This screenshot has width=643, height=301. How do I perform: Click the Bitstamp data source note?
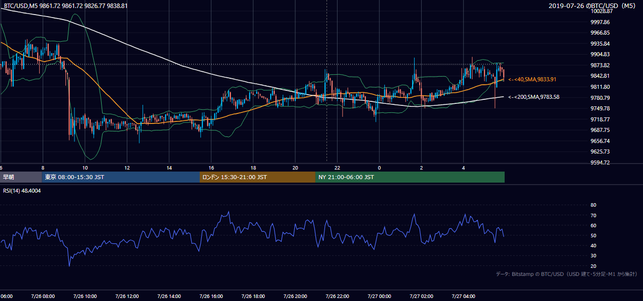(x=567, y=274)
